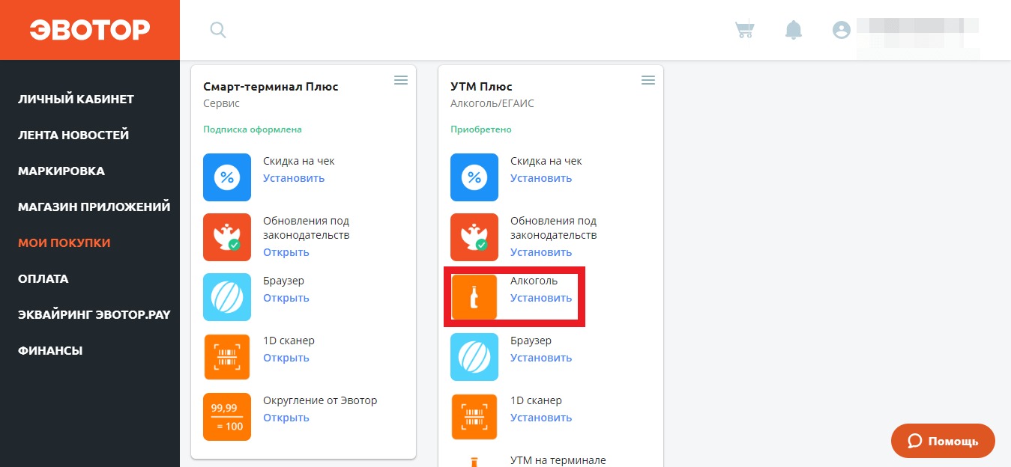Open Магазин приложений
This screenshot has height=467, width=1011.
pos(94,207)
